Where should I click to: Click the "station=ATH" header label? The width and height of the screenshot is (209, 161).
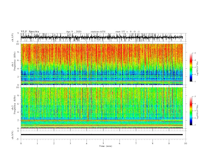tap(98, 32)
